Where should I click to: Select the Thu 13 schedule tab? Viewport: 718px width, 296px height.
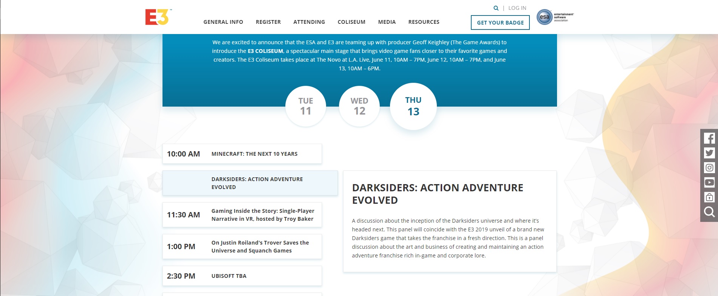pyautogui.click(x=413, y=106)
